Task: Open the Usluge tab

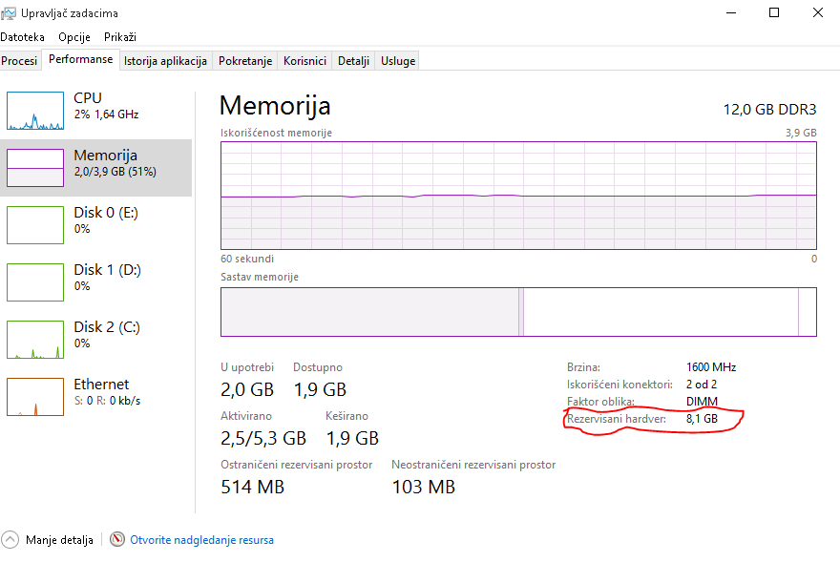Action: [x=398, y=60]
